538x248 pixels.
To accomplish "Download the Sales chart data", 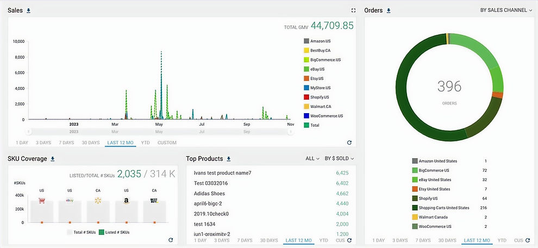I will click(x=29, y=10).
